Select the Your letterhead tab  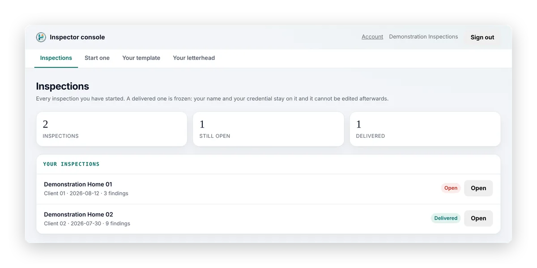[x=194, y=58]
